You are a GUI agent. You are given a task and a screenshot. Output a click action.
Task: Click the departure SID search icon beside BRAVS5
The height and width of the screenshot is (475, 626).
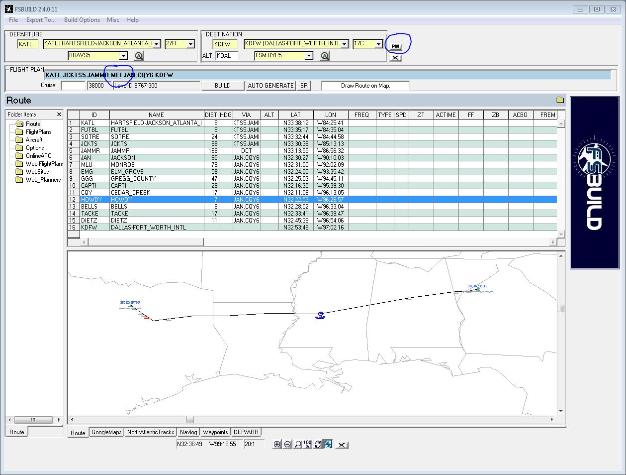(139, 56)
